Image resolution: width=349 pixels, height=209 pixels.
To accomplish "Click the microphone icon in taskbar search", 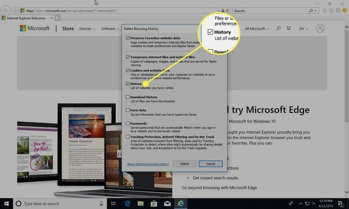I will pos(101,204).
